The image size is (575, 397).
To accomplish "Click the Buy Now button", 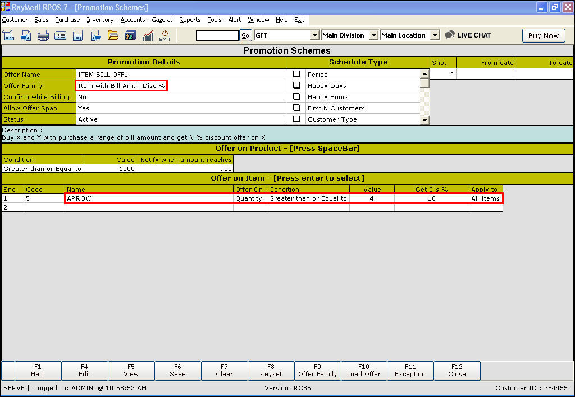I will pyautogui.click(x=543, y=35).
